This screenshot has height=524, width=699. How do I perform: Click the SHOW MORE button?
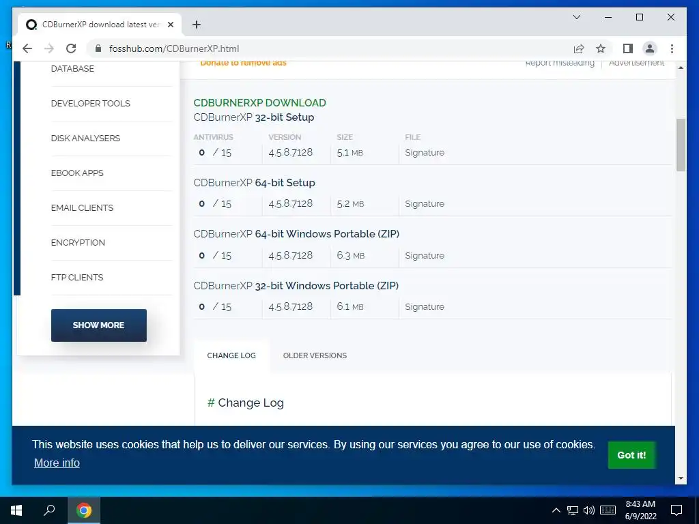(98, 325)
